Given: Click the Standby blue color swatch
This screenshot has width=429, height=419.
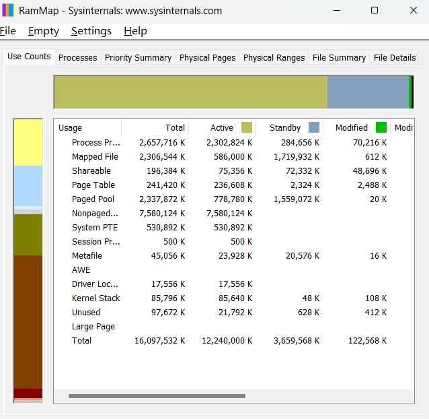Looking at the screenshot, I should 314,127.
